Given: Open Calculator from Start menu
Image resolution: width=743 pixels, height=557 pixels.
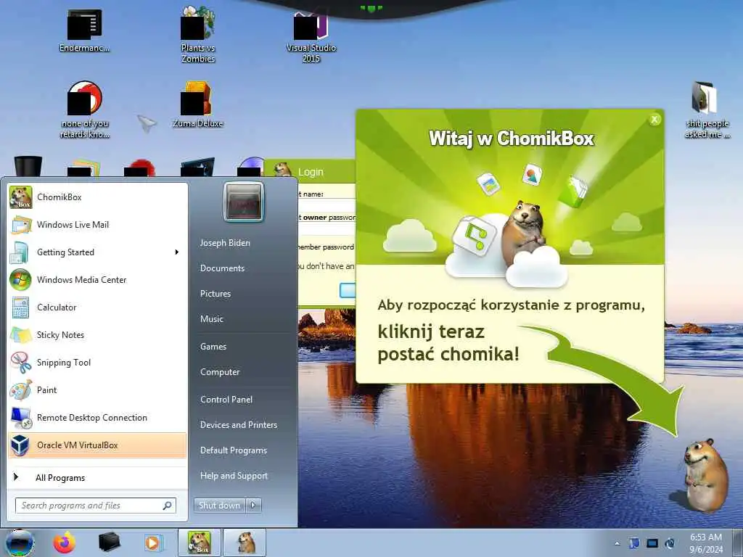Looking at the screenshot, I should (98, 307).
